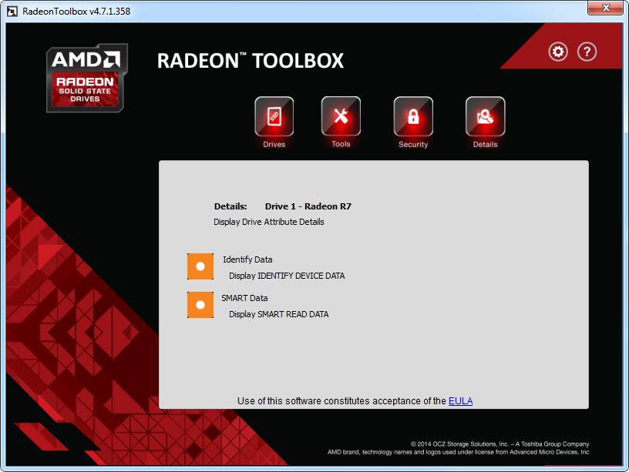Open the Drives section icon
This screenshot has height=472, width=629.
[274, 116]
